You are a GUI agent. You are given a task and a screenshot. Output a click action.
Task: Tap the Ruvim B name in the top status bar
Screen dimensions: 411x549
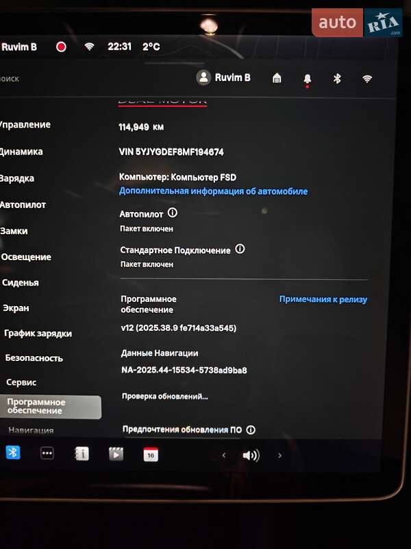click(19, 47)
